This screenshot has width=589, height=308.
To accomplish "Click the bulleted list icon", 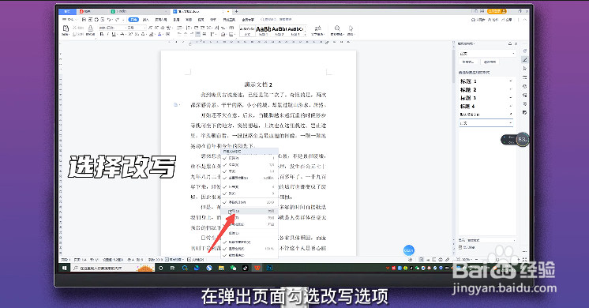I will [x=179, y=28].
